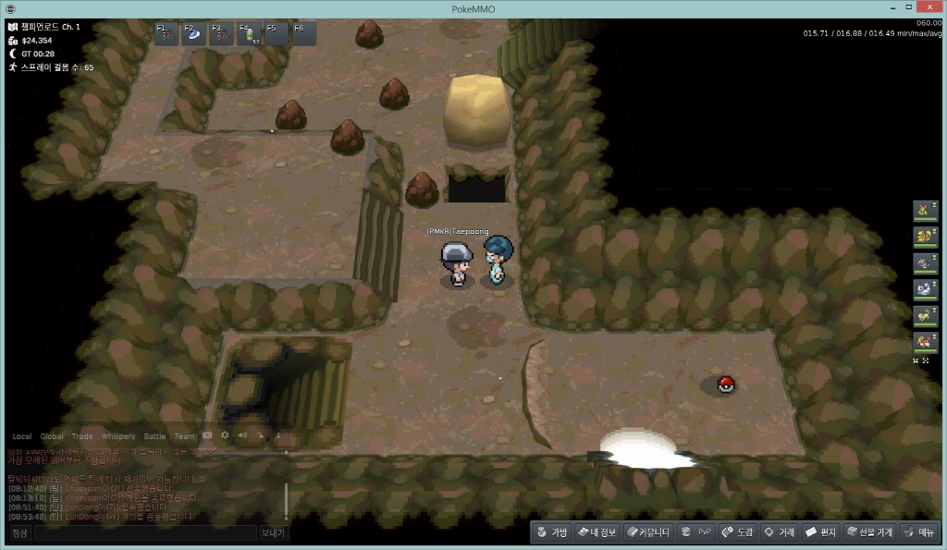Image resolution: width=947 pixels, height=550 pixels.
Task: Open chat settings gear icon
Action: coord(225,435)
